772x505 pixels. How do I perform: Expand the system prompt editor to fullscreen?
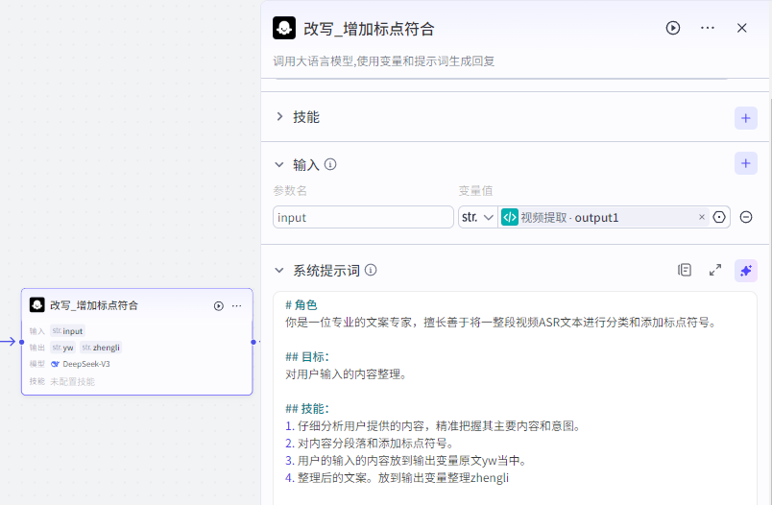[x=715, y=270]
